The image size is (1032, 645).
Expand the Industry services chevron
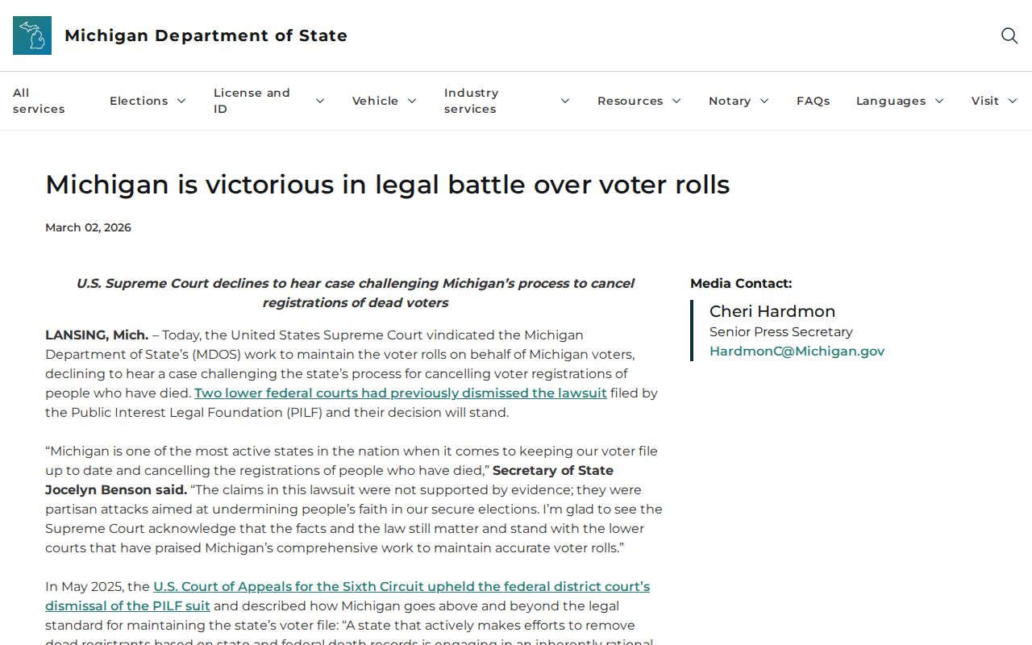tap(565, 101)
